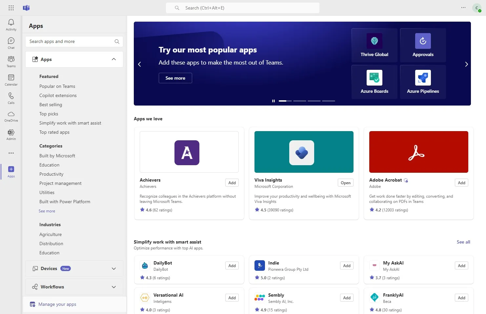The width and height of the screenshot is (486, 314).
Task: Click the FranklyAI app icon
Action: pos(375,298)
